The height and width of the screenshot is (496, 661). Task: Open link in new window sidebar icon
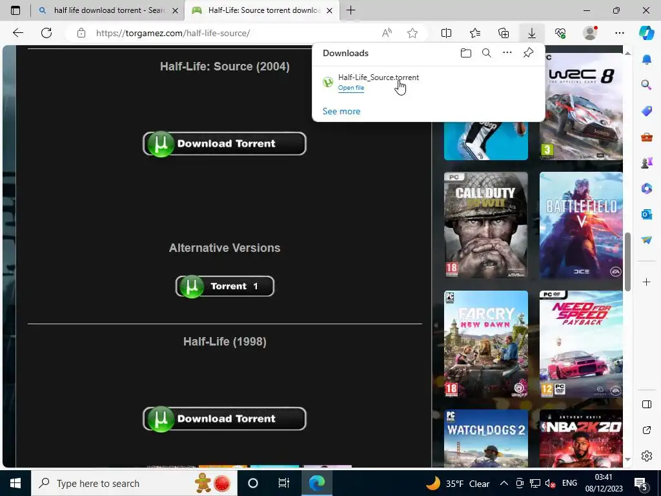click(x=646, y=430)
